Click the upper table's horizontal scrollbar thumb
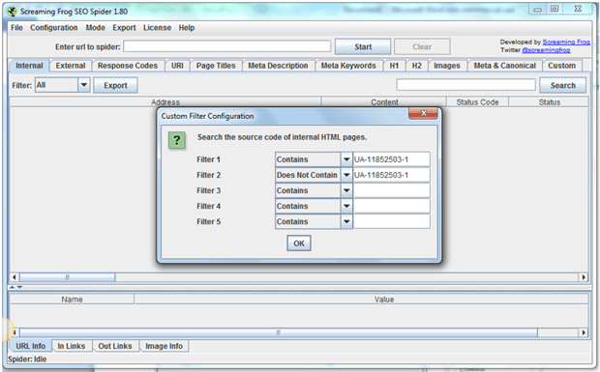600x372 pixels. (x=68, y=277)
